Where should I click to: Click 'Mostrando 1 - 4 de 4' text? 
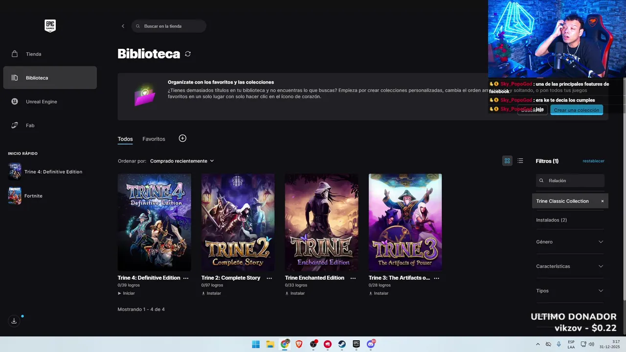pyautogui.click(x=141, y=309)
